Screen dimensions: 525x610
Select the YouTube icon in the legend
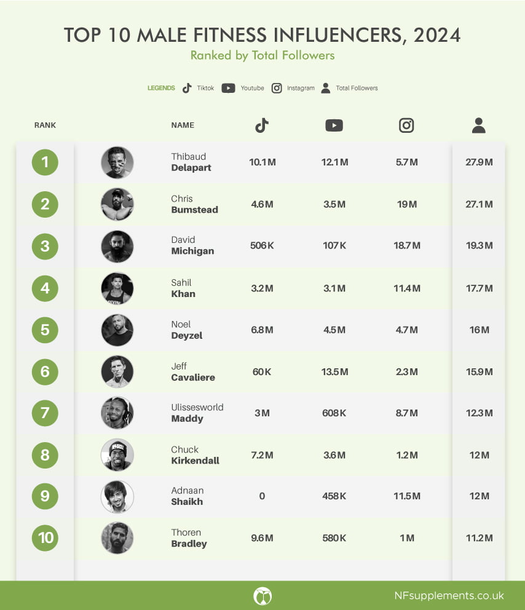(228, 88)
